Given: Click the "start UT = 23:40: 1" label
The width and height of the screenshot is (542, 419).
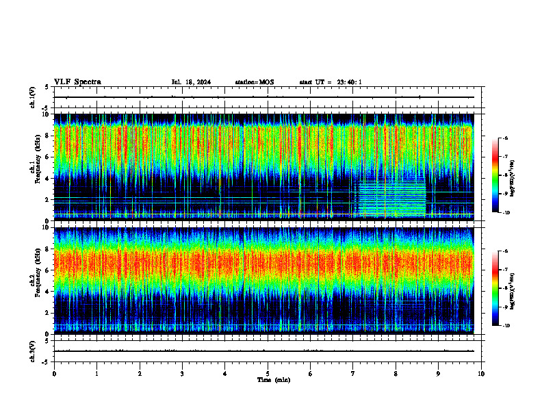Looking at the screenshot, I should coord(331,82).
